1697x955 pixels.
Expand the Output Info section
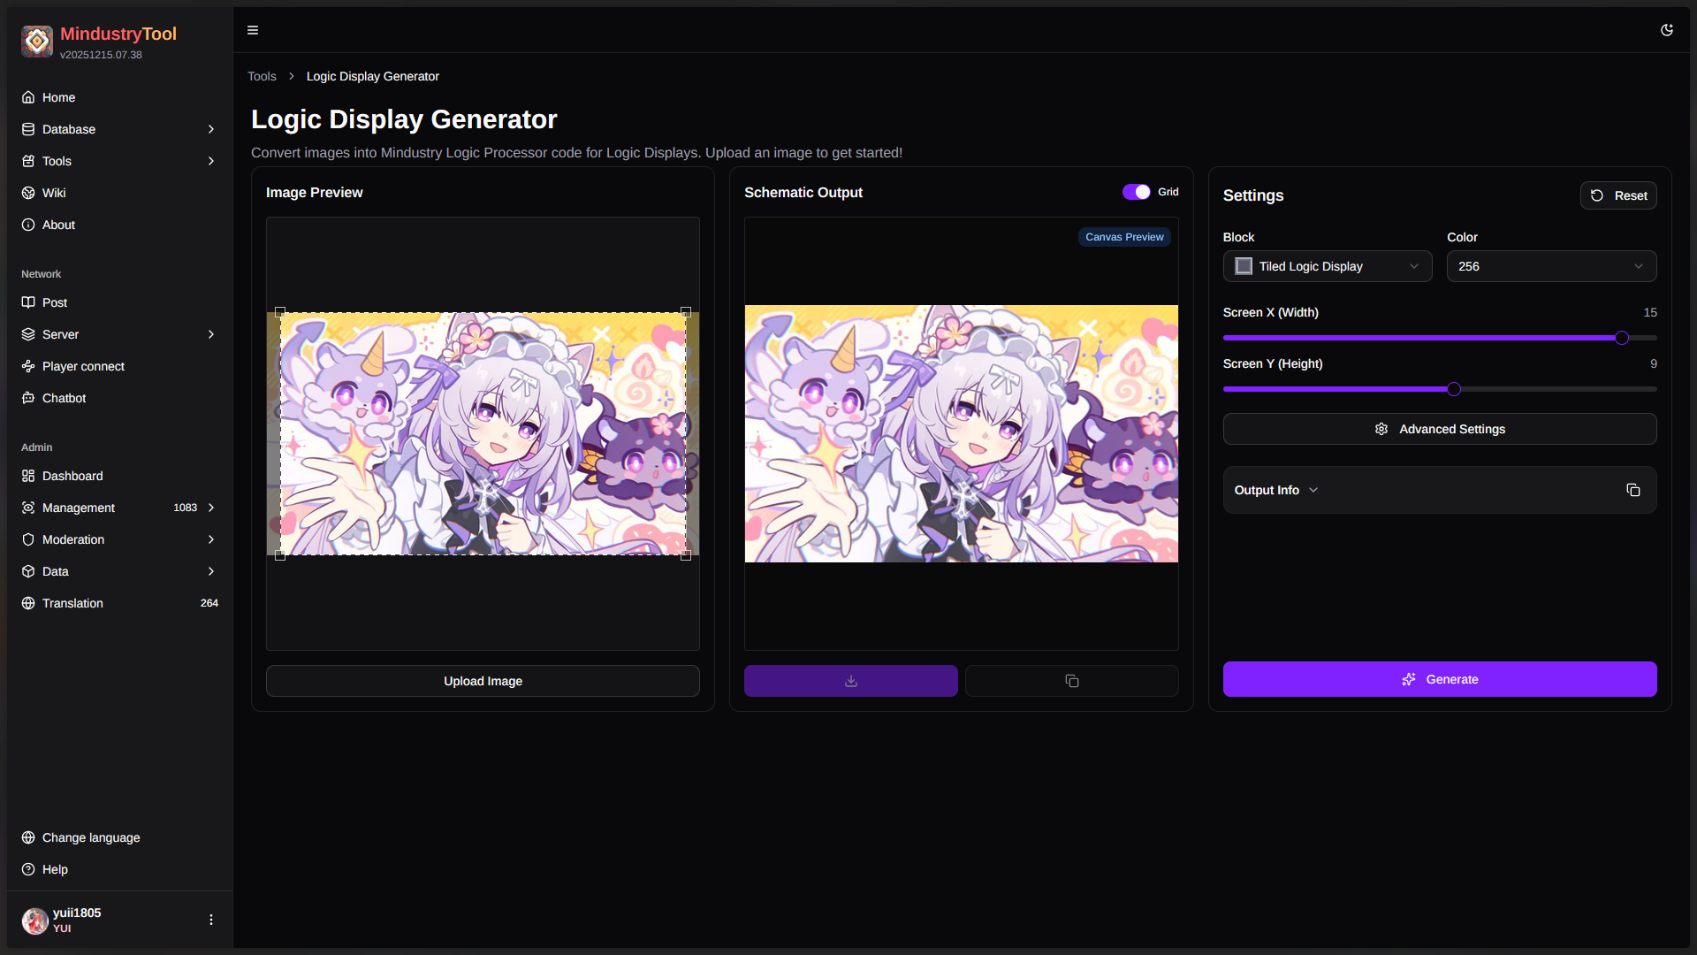coord(1275,490)
